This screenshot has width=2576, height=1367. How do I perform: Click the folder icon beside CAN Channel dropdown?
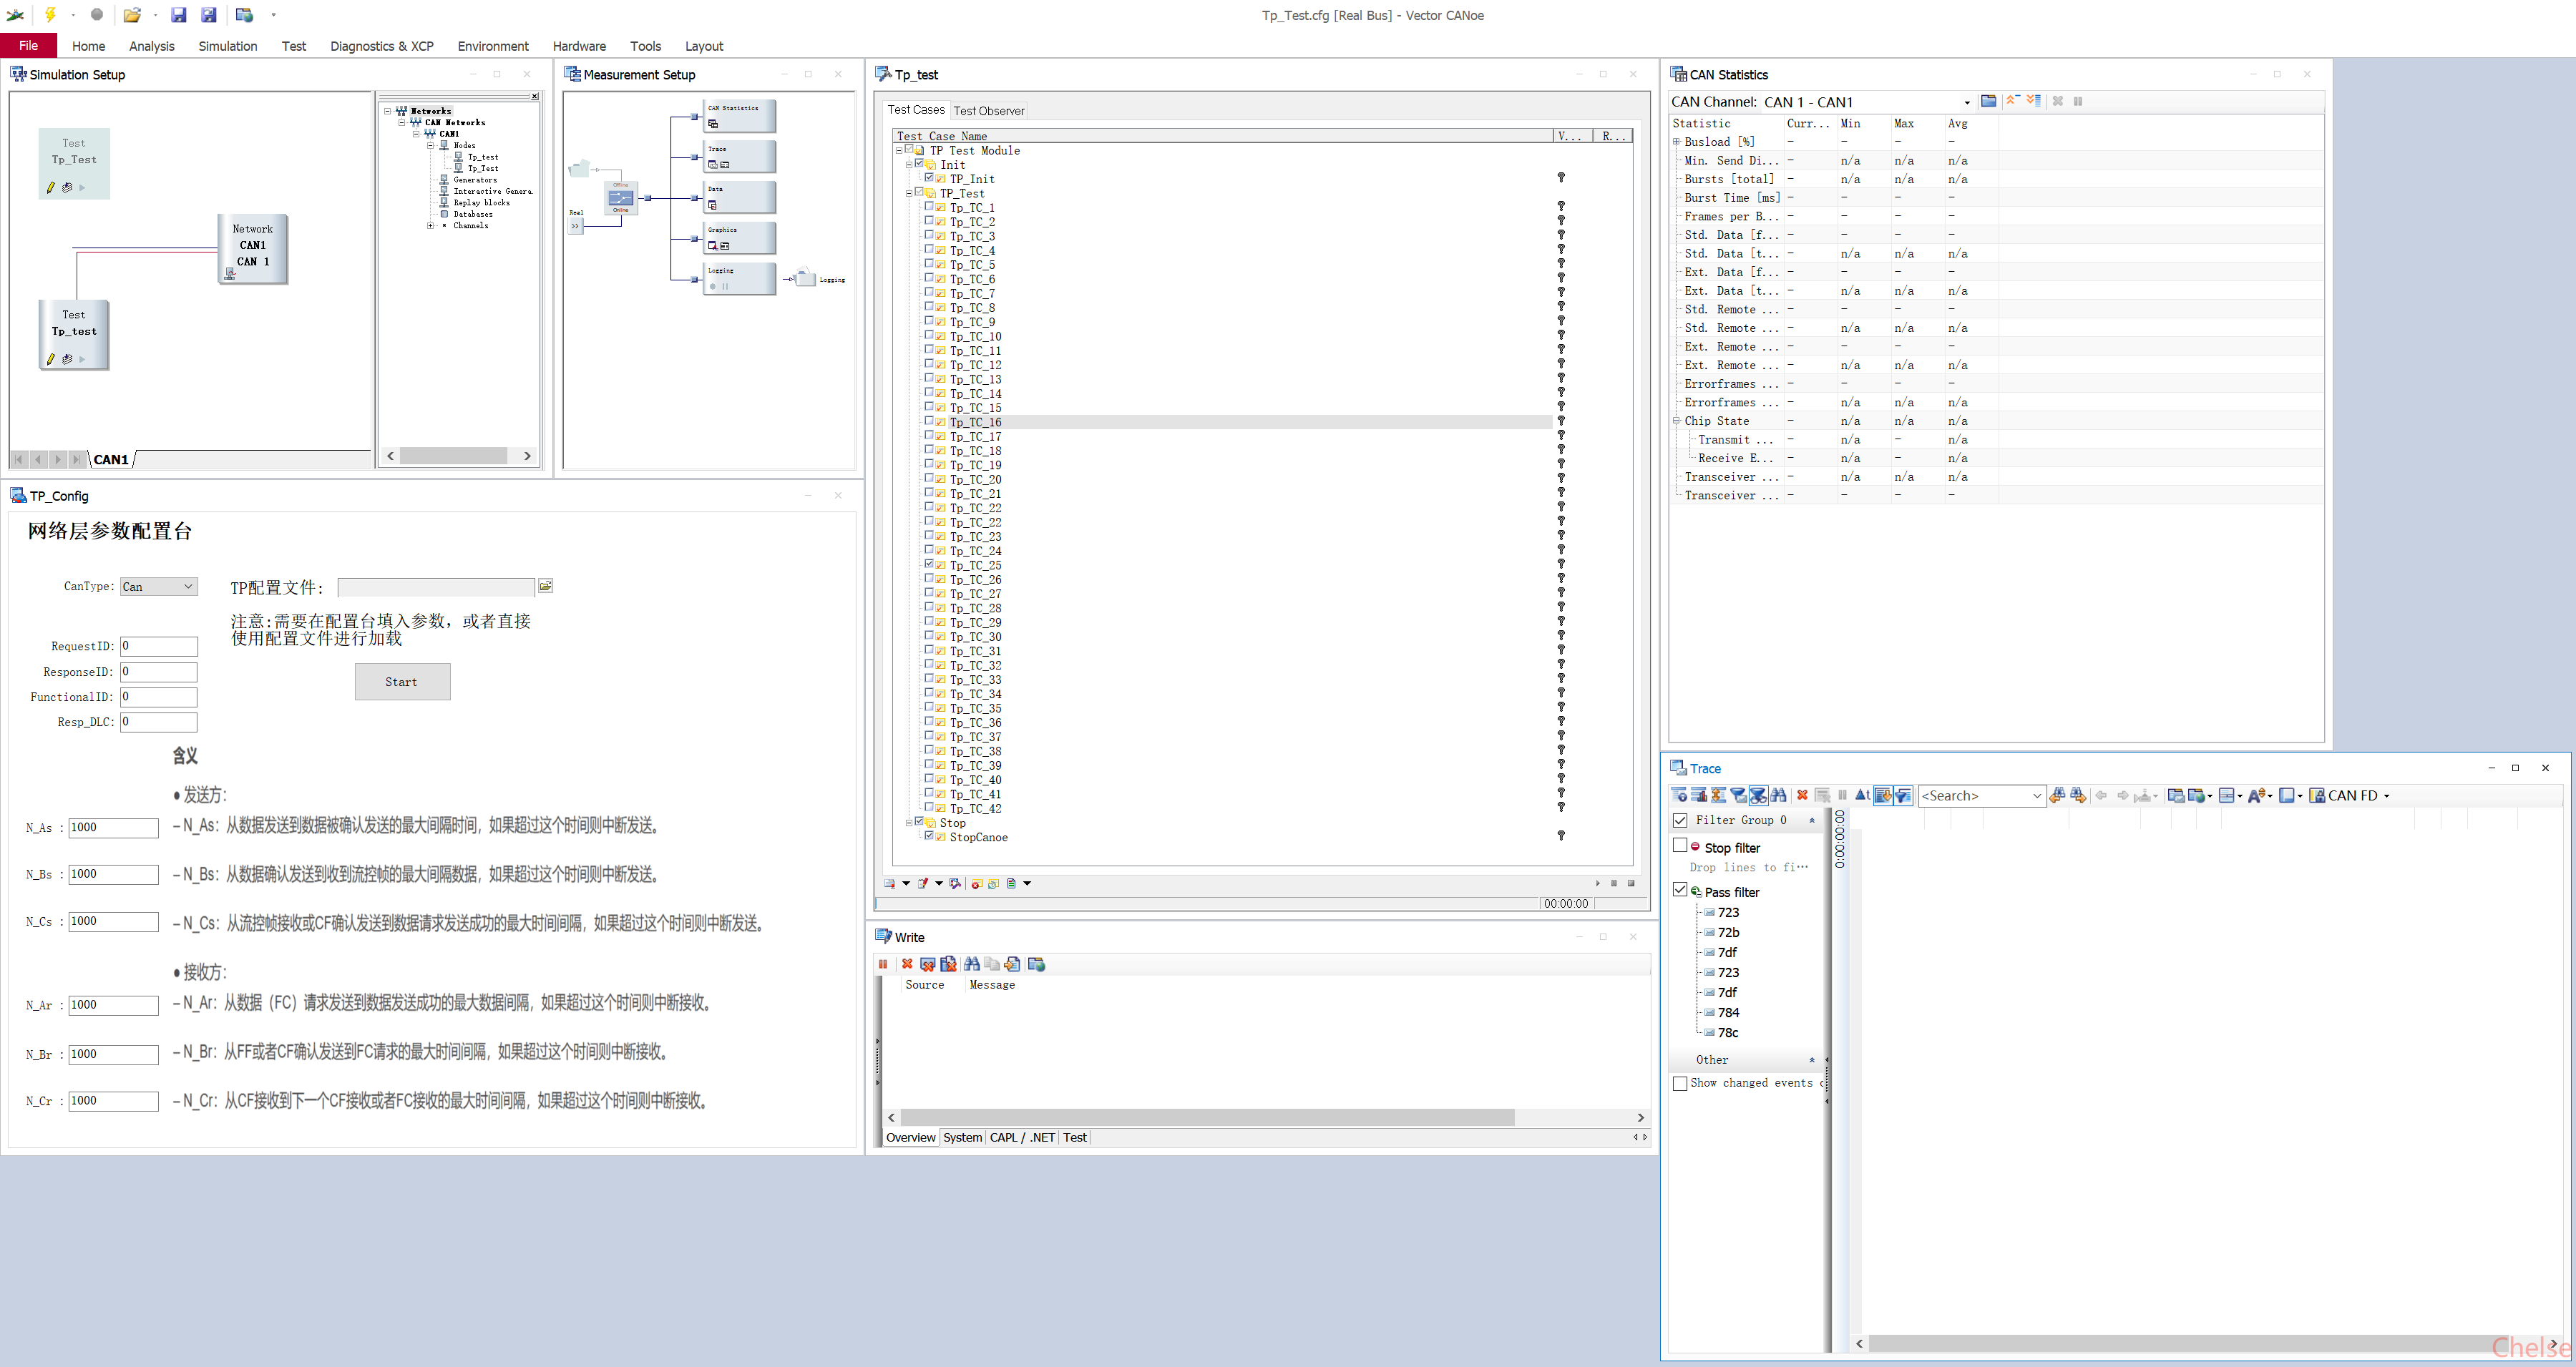coord(1988,101)
